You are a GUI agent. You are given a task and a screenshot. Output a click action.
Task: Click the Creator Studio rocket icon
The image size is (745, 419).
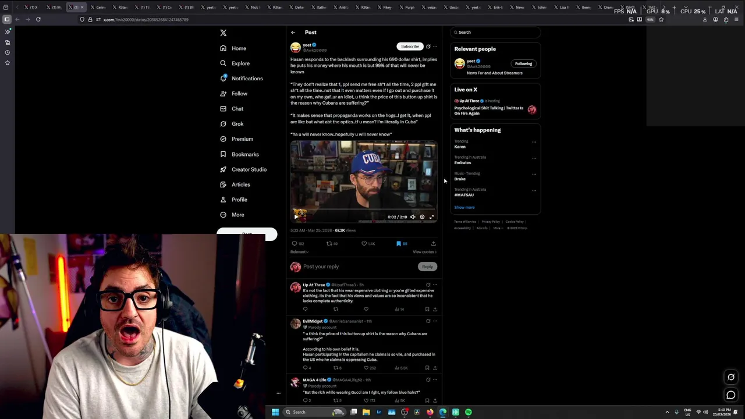(223, 169)
